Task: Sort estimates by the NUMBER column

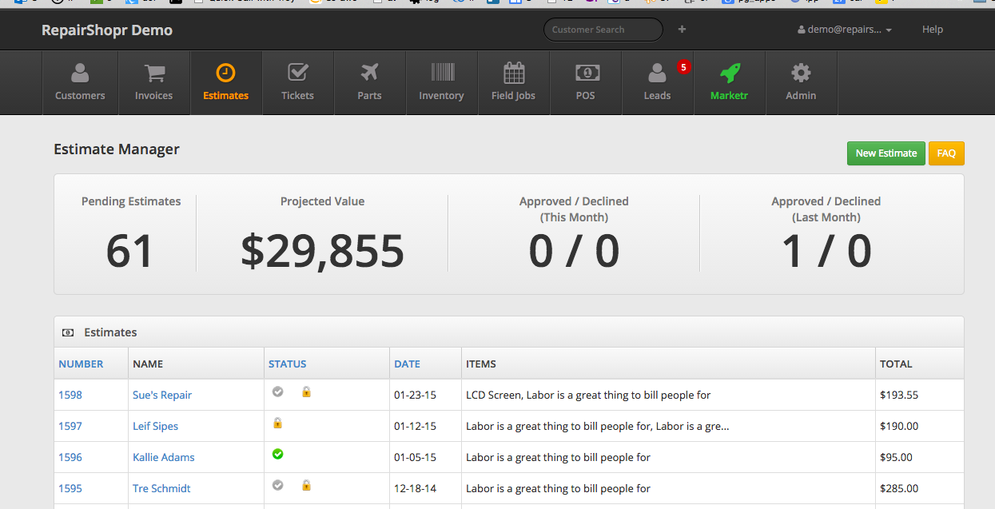Action: [x=81, y=364]
